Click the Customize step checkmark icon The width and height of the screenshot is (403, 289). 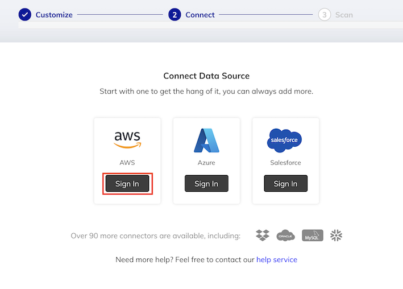[x=24, y=15]
